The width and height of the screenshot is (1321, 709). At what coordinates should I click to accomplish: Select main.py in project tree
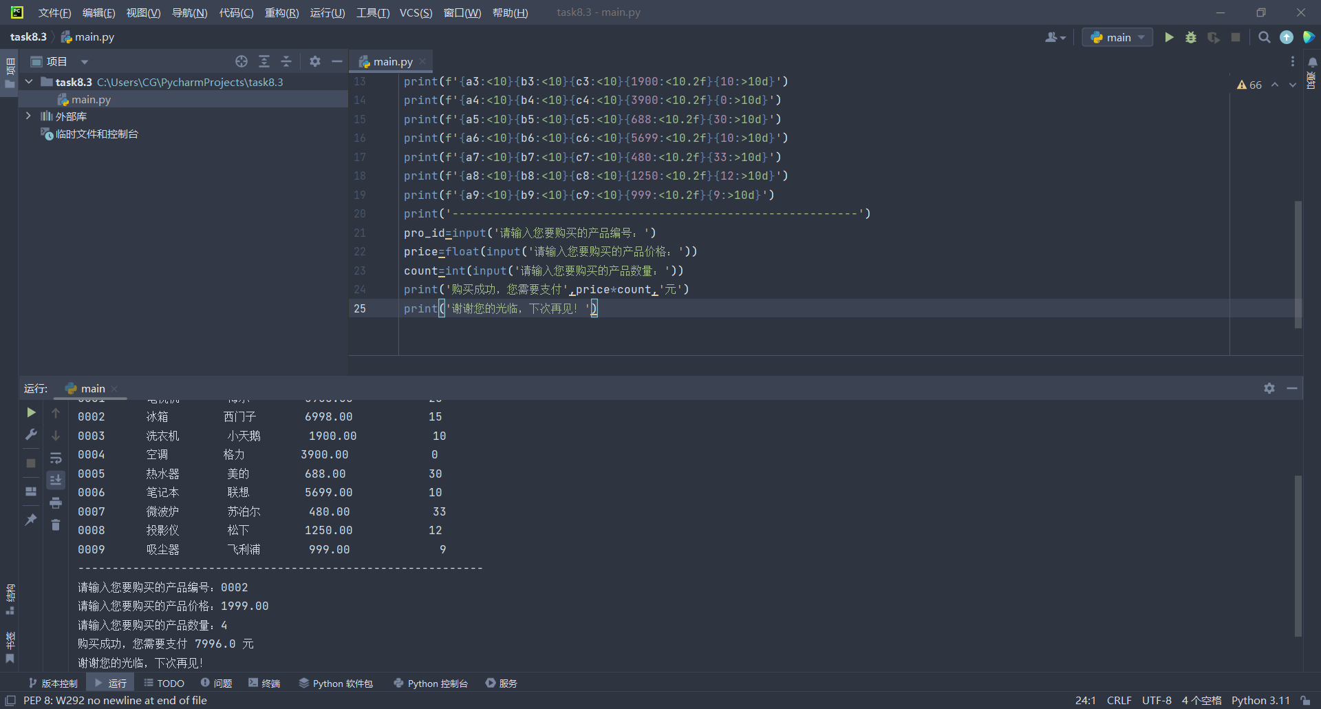91,99
